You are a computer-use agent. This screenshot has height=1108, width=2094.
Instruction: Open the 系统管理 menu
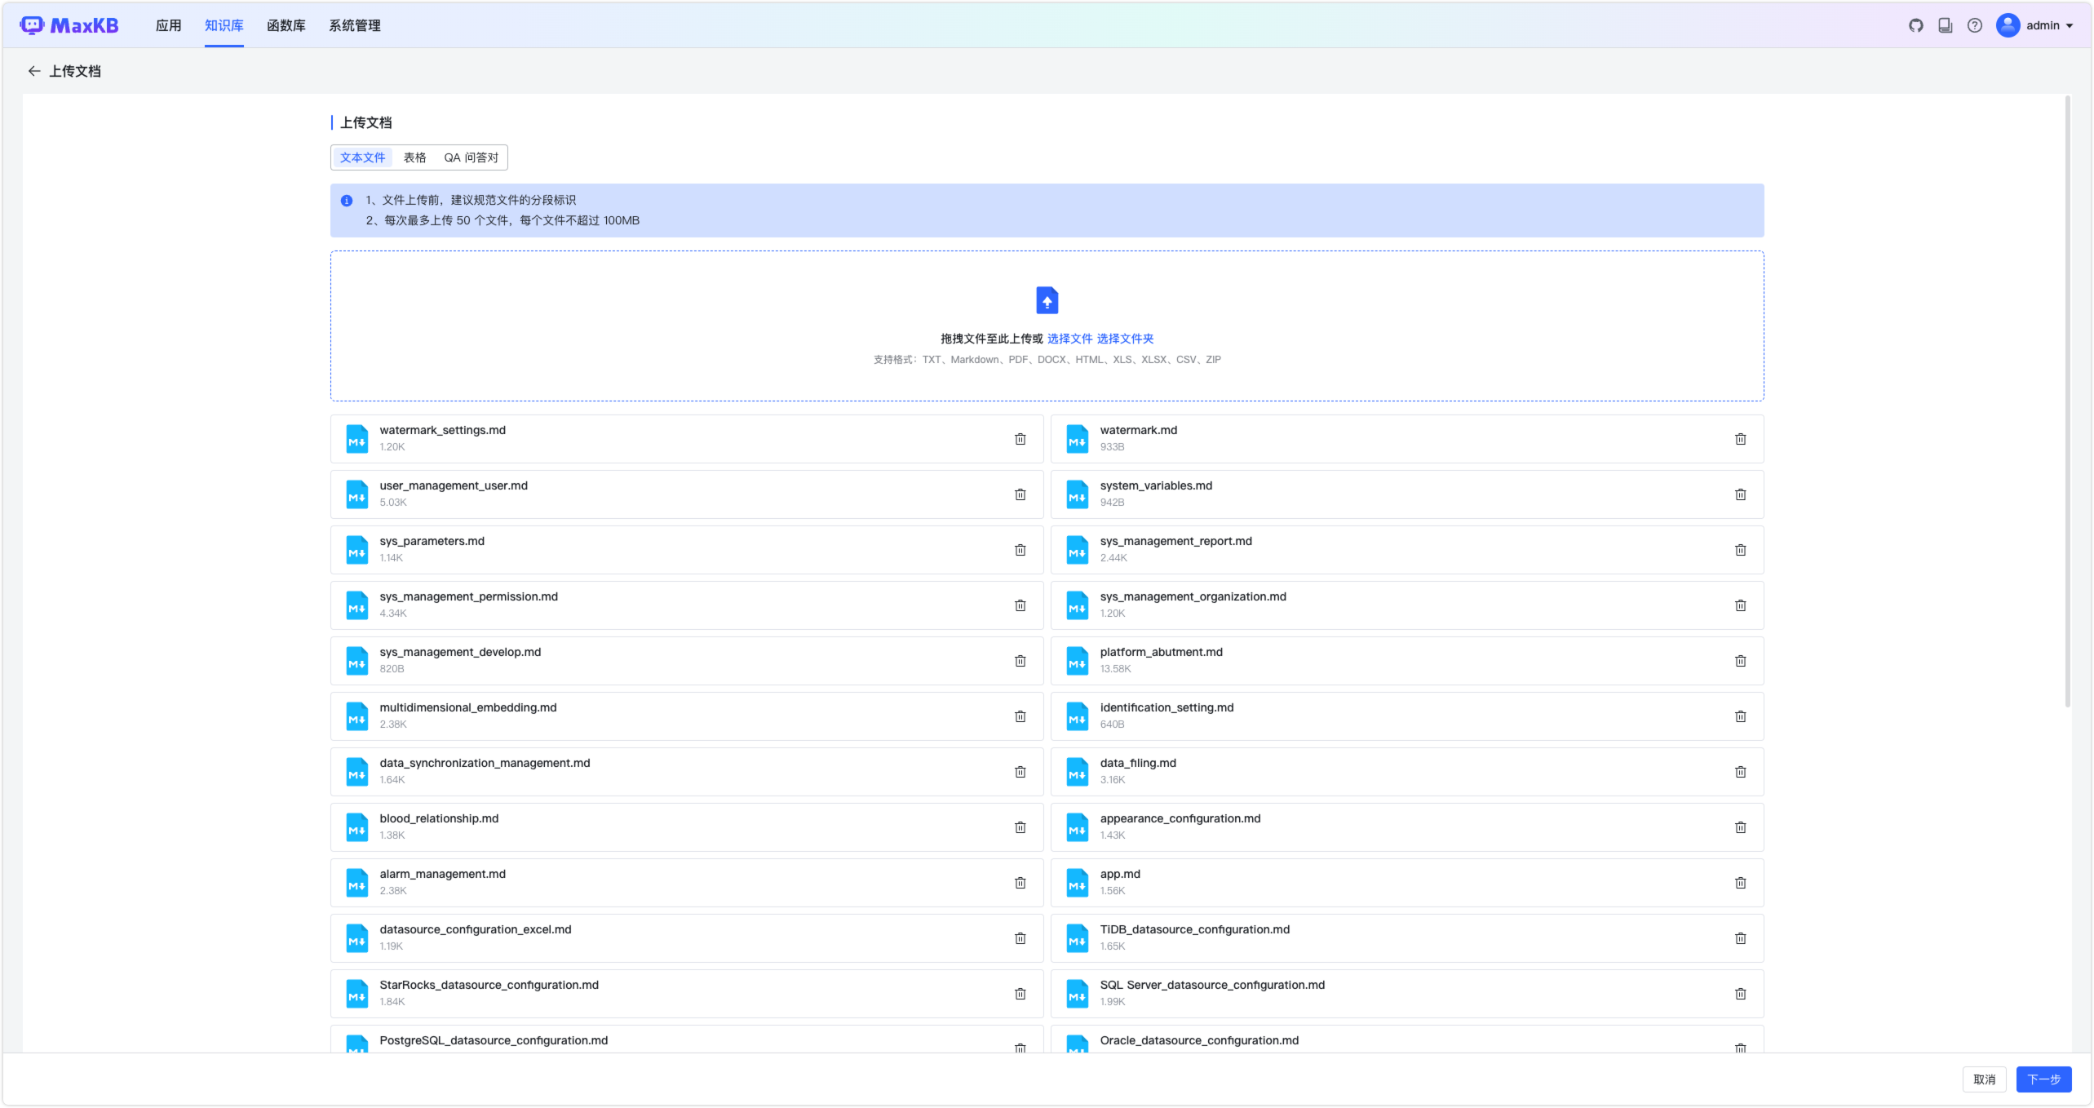(354, 25)
